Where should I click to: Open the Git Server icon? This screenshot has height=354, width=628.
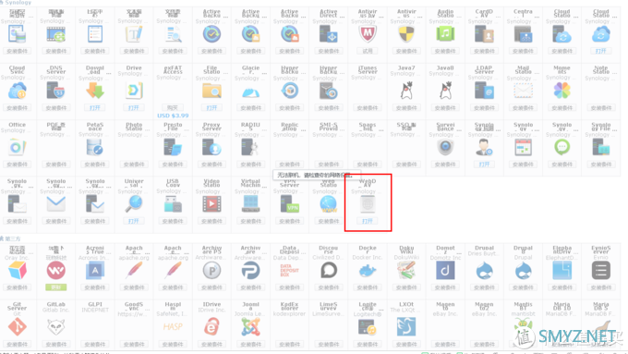(18, 327)
